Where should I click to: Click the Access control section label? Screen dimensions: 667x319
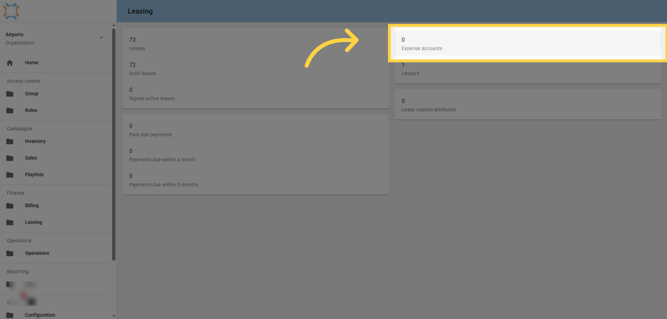pyautogui.click(x=23, y=81)
